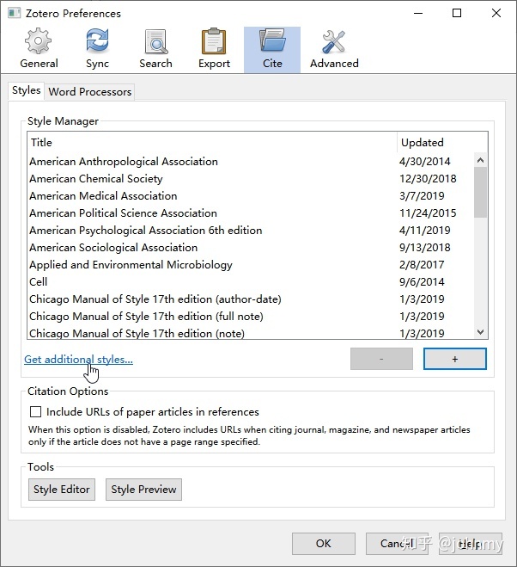The image size is (517, 567).
Task: Open the General preferences pane
Action: [x=39, y=50]
